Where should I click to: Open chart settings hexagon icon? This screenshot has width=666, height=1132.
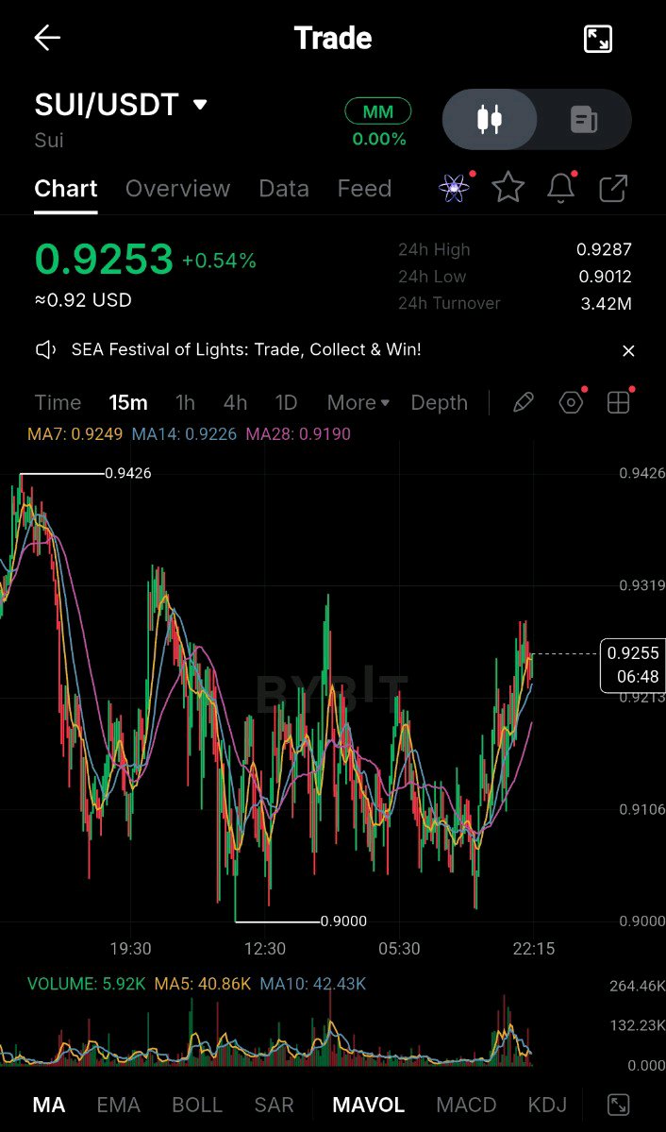[x=571, y=403]
